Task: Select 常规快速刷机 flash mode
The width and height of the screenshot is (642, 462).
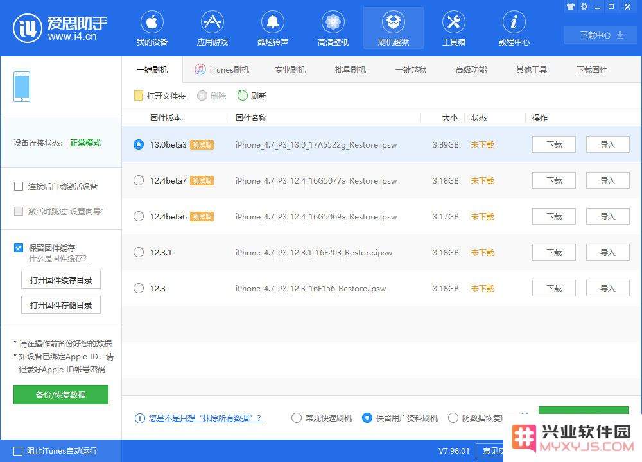Action: pyautogui.click(x=297, y=418)
